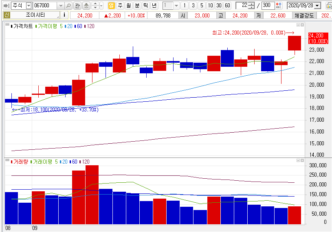Click the price change ▲2,200

[112, 15]
